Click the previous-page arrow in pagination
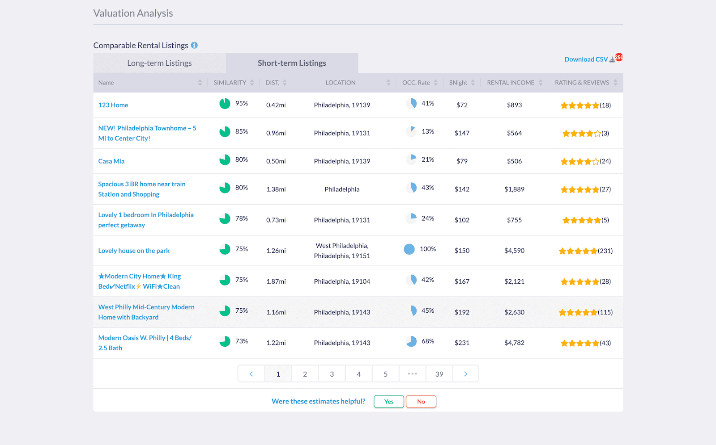Image resolution: width=716 pixels, height=445 pixels. [251, 374]
